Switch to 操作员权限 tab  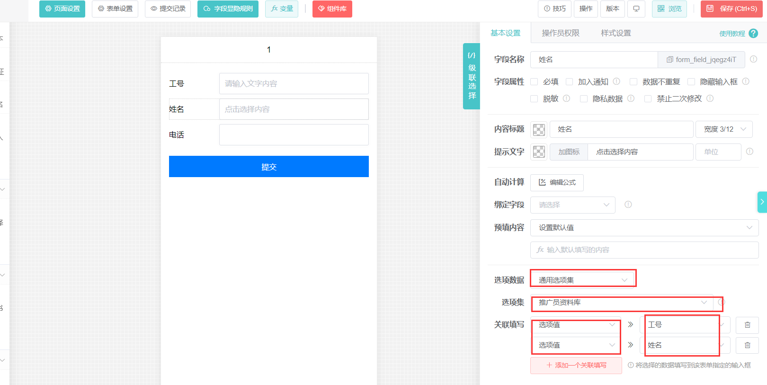561,33
